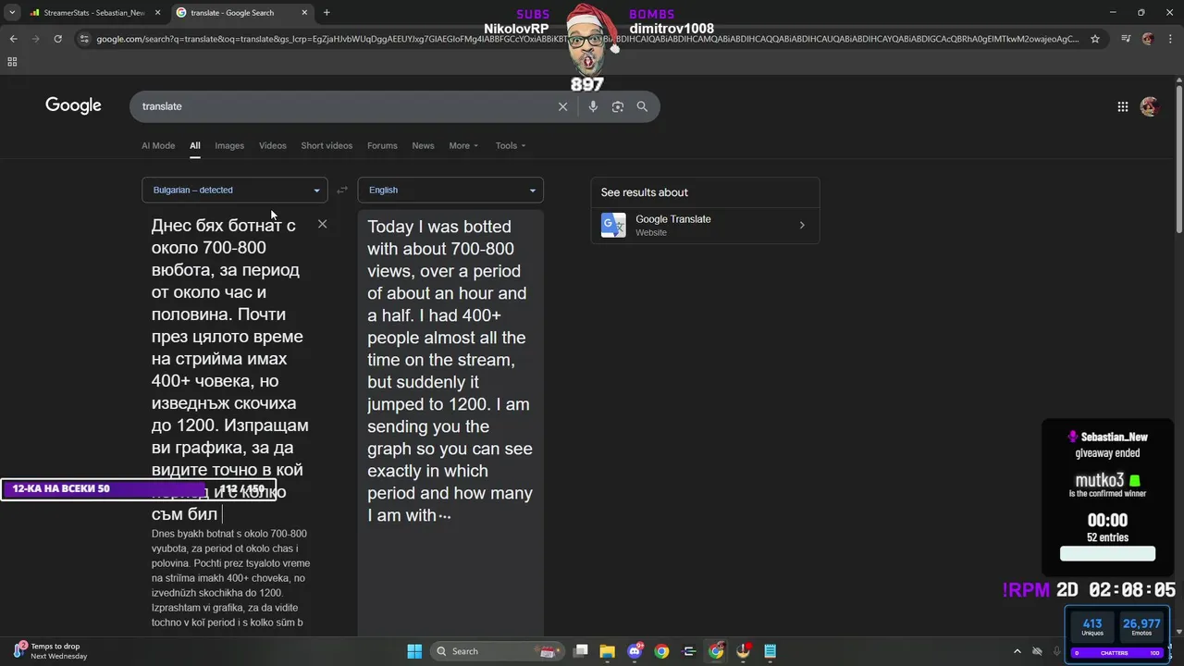
Task: Open the Windows Start menu
Action: tap(414, 651)
